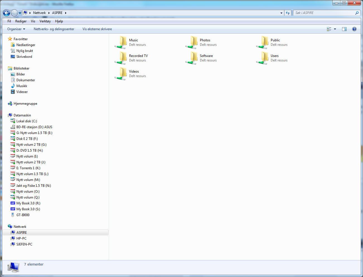Open the Verktøy menu
The height and width of the screenshot is (277, 363).
45,21
